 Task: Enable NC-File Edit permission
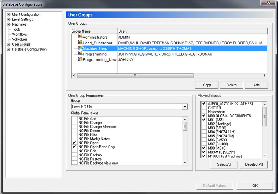pos(75,151)
